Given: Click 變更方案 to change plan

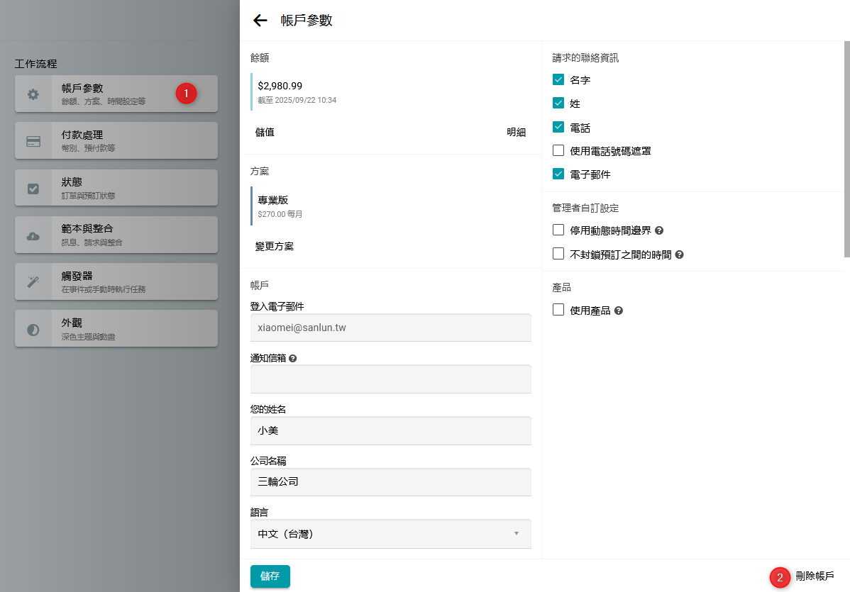Looking at the screenshot, I should 275,247.
